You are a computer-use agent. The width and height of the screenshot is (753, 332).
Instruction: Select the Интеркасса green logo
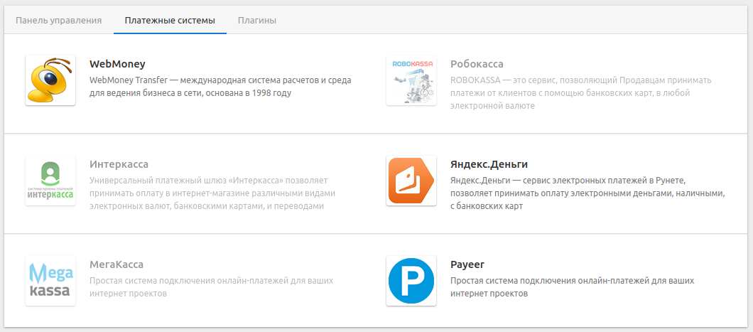[50, 181]
